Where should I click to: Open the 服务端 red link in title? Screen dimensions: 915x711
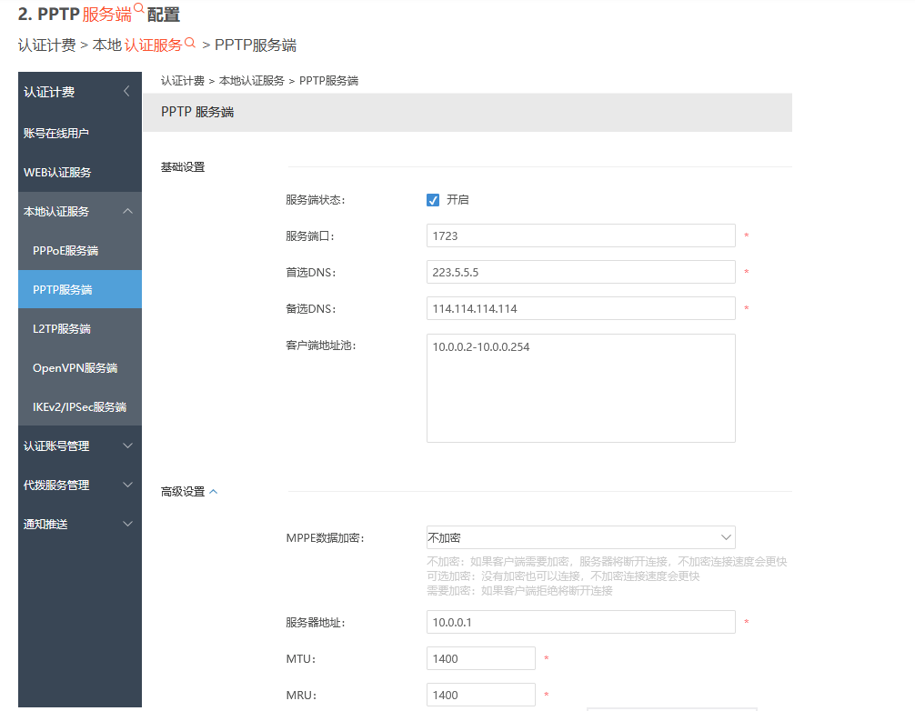pyautogui.click(x=106, y=14)
